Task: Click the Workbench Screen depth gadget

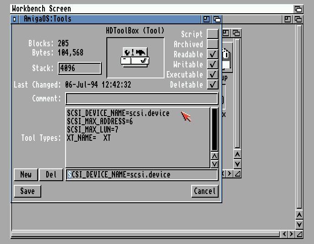Action: (x=298, y=9)
